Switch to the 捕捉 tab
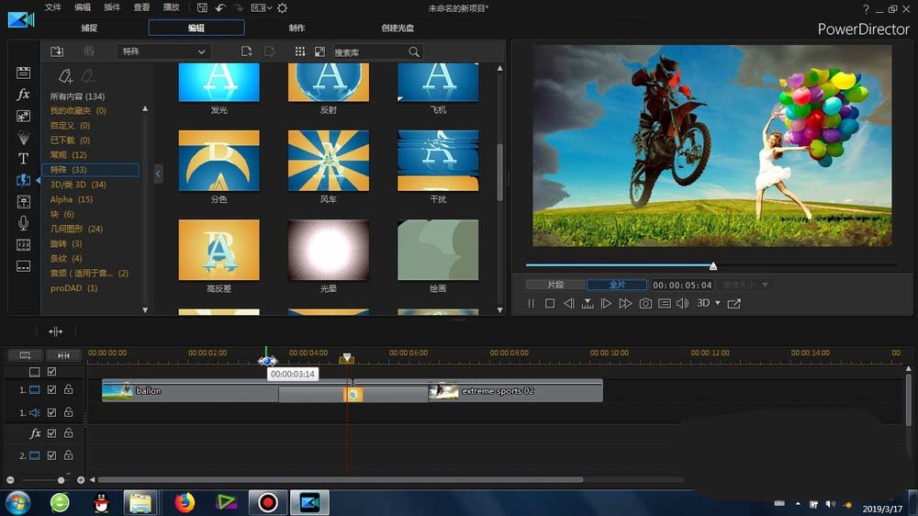This screenshot has height=516, width=918. (x=89, y=28)
